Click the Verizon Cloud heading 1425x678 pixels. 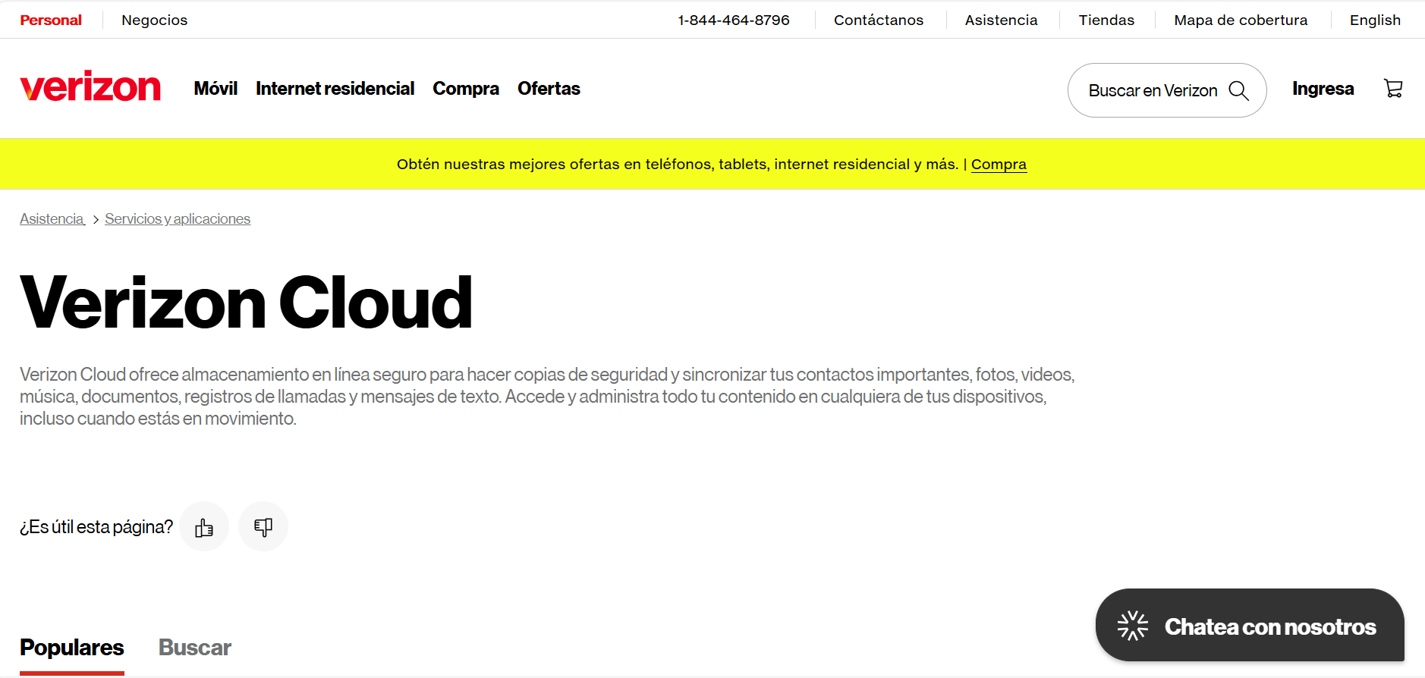tap(247, 303)
